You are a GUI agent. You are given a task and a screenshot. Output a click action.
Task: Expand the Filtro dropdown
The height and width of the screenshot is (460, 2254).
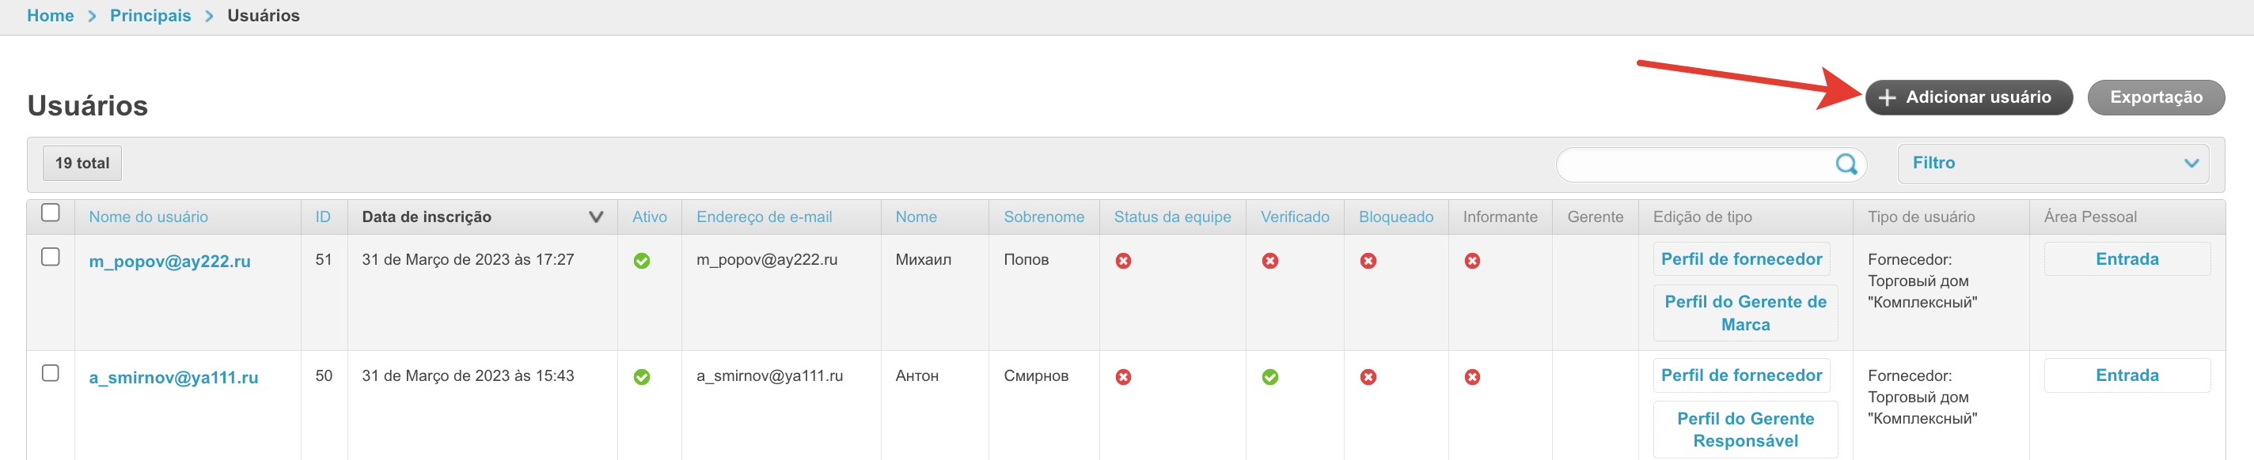tap(2052, 164)
